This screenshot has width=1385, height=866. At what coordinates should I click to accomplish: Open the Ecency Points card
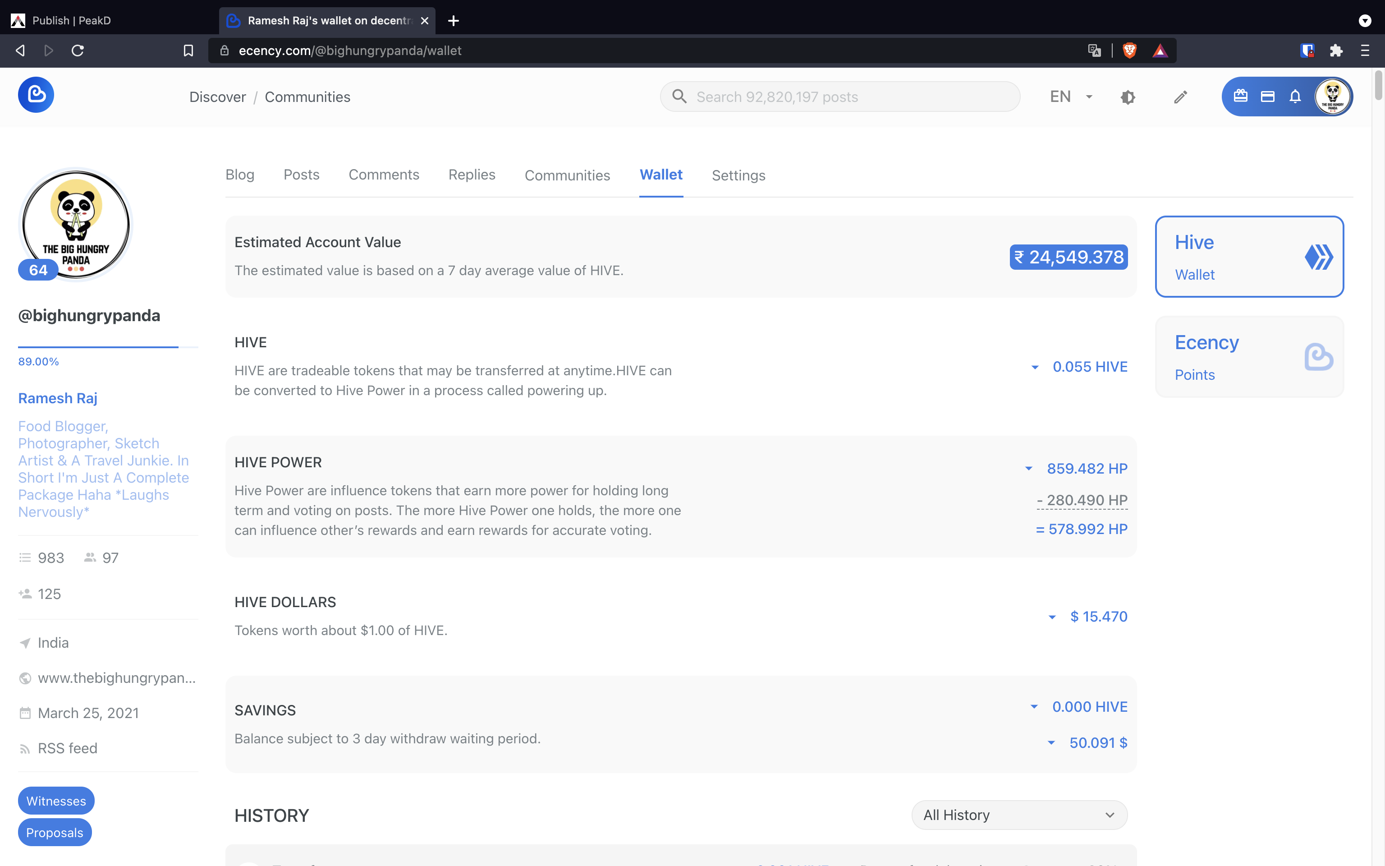[x=1249, y=357]
